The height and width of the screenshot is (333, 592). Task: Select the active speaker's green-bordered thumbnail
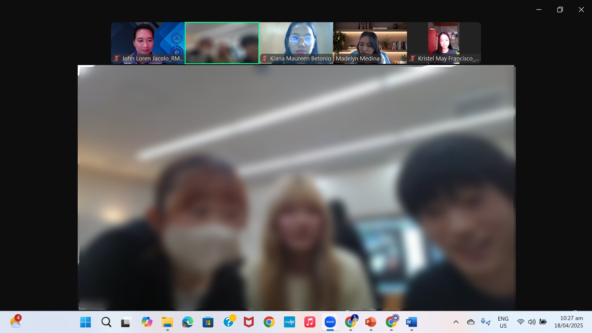click(222, 43)
